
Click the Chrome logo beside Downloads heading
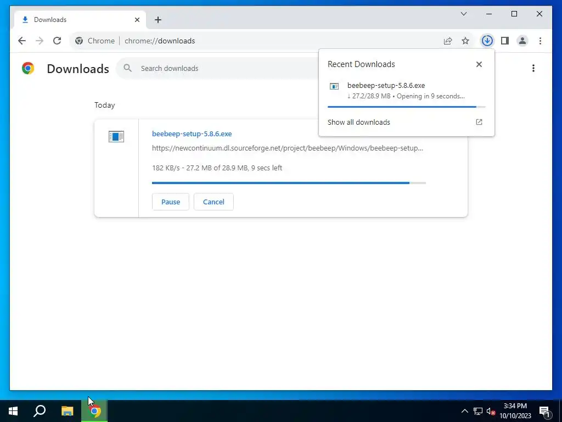point(28,68)
